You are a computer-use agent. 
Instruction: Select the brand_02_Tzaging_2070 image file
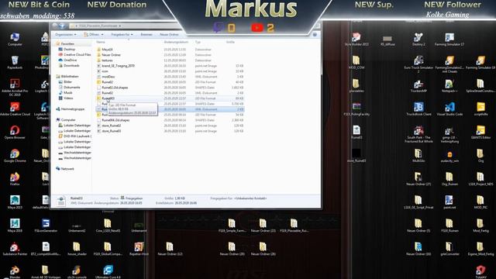170,66
